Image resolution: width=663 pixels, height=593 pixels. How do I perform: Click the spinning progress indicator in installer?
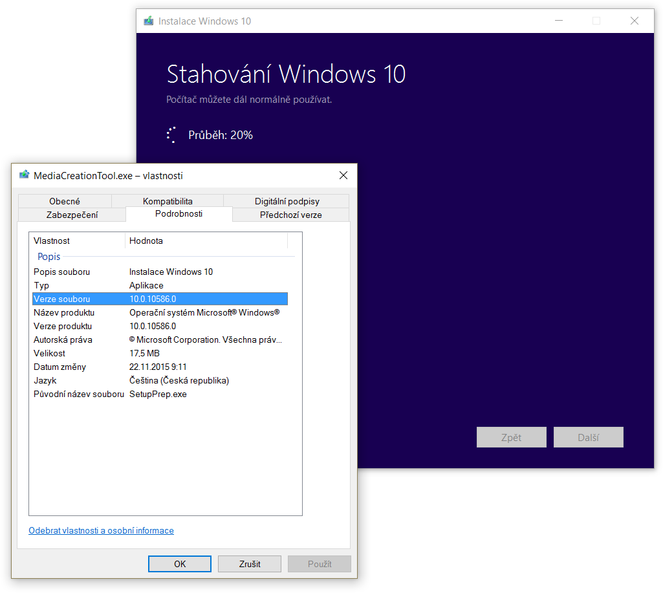pyautogui.click(x=171, y=135)
